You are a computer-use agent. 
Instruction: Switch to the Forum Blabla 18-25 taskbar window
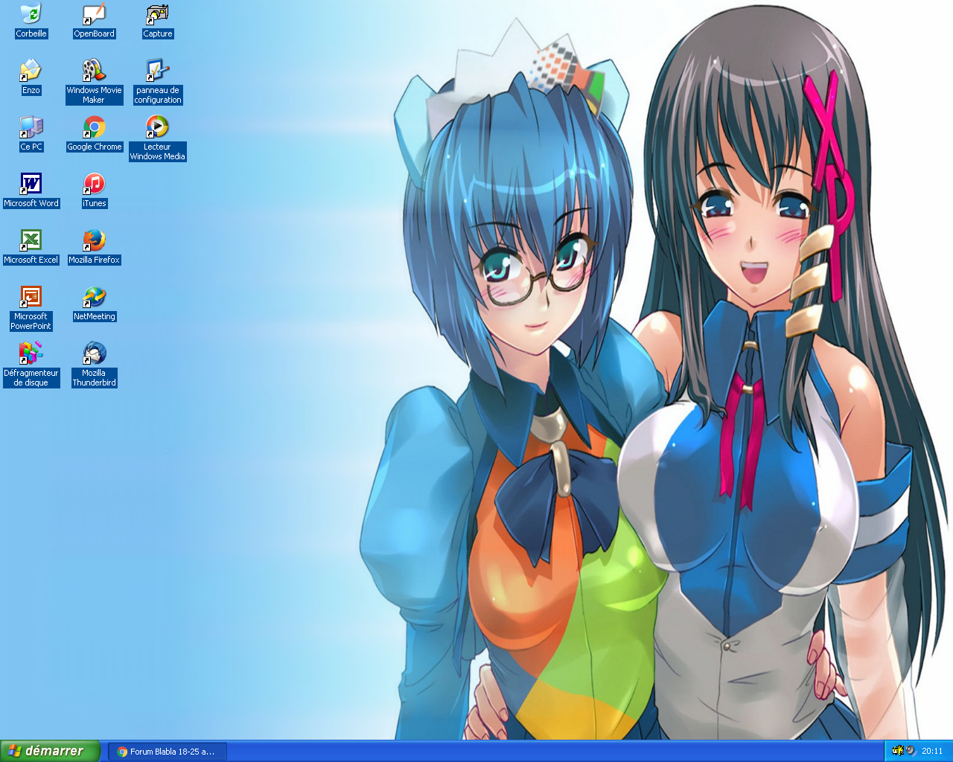click(168, 752)
